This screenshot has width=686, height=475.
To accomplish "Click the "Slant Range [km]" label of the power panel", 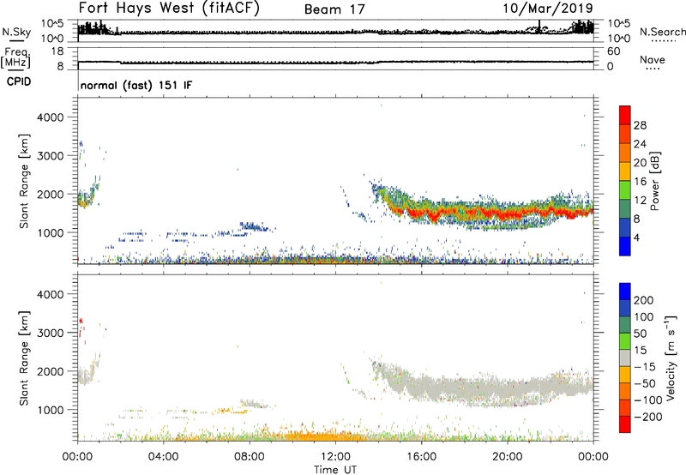I will tap(24, 181).
